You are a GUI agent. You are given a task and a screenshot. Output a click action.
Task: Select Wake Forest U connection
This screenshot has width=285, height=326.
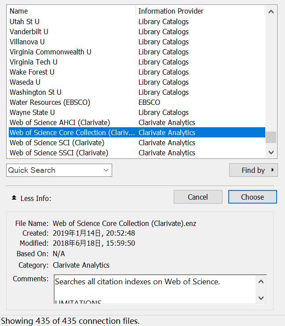[137, 72]
